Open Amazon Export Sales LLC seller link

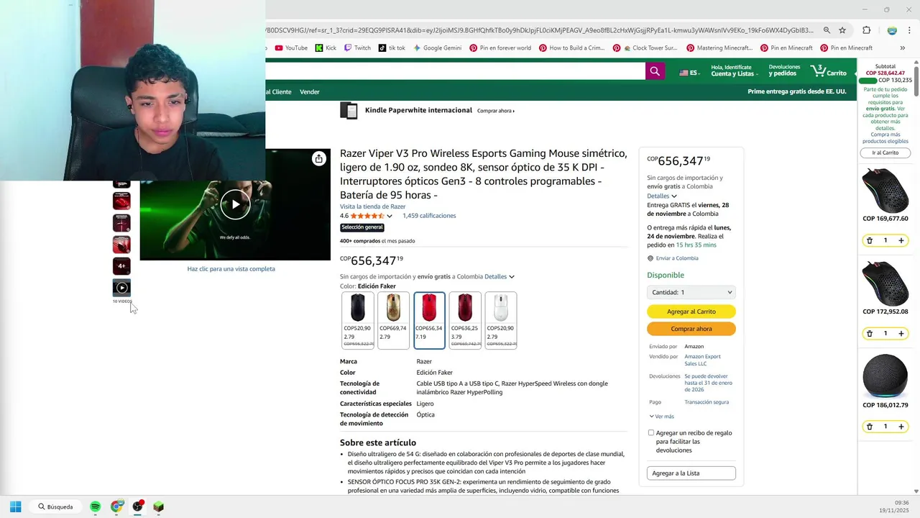(702, 360)
